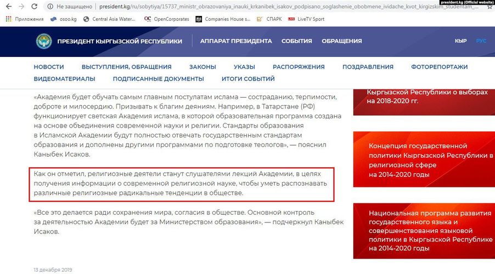This screenshot has height=274, width=495.
Task: Click the 'Не защищено' security info icon
Action: (x=50, y=7)
